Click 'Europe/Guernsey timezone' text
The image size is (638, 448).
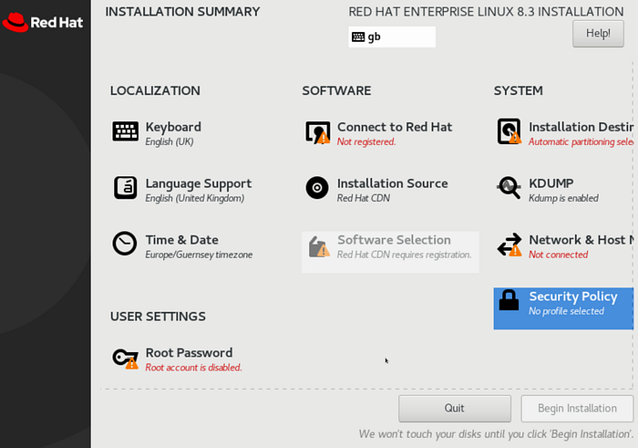click(x=199, y=255)
